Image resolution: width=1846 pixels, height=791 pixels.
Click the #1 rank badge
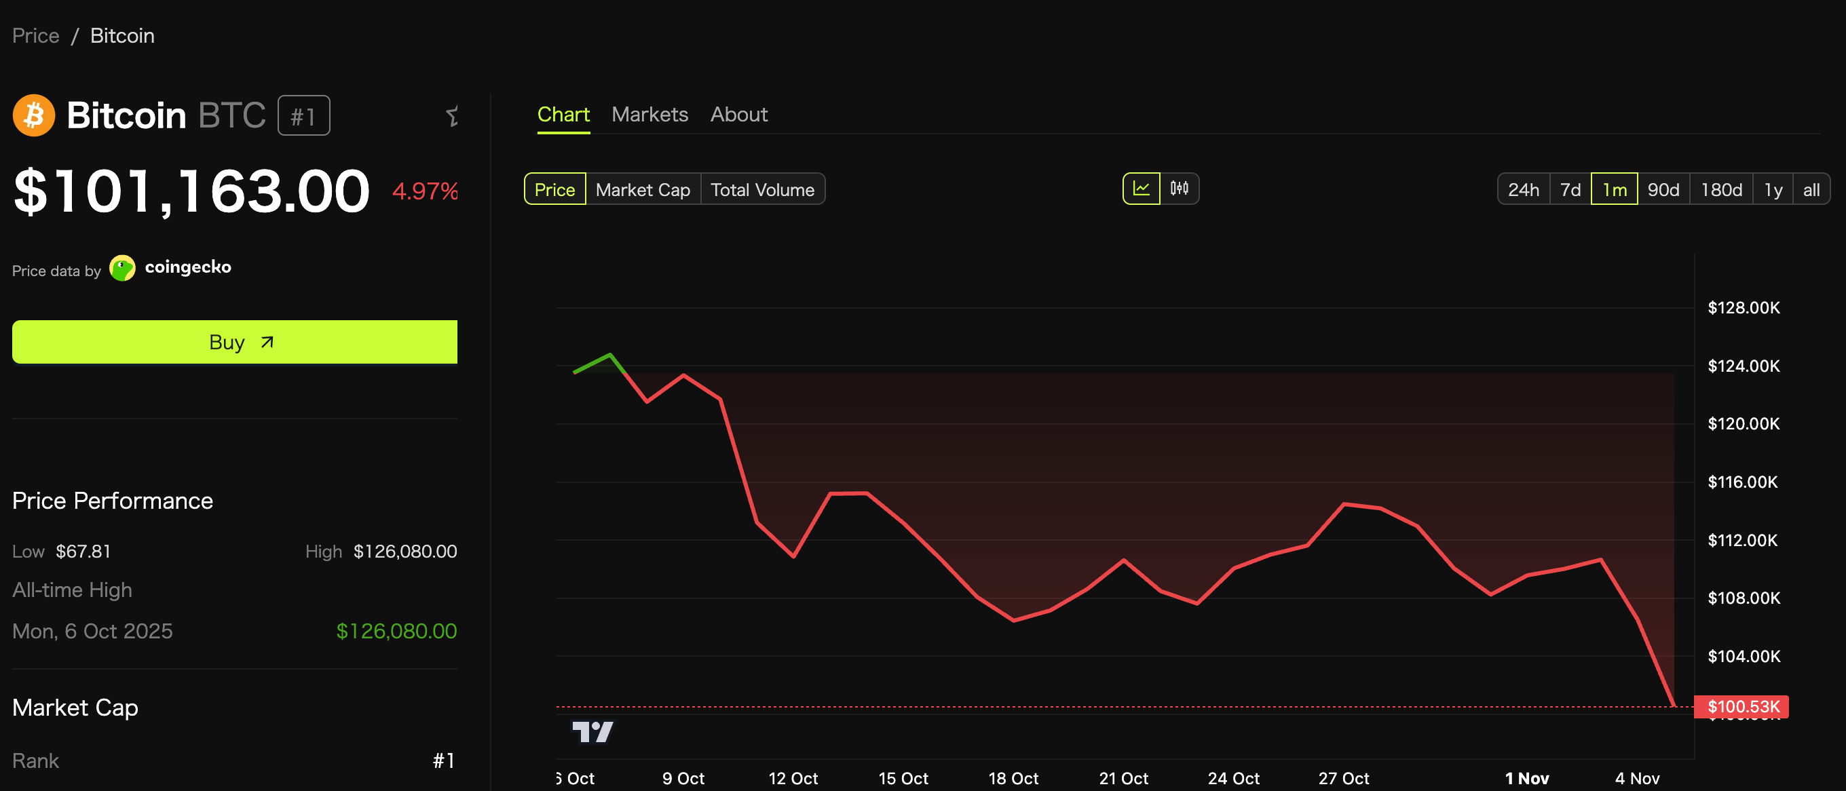[x=303, y=116]
